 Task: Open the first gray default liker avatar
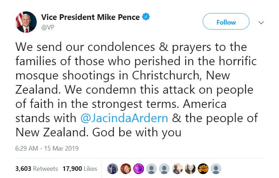click(x=151, y=168)
